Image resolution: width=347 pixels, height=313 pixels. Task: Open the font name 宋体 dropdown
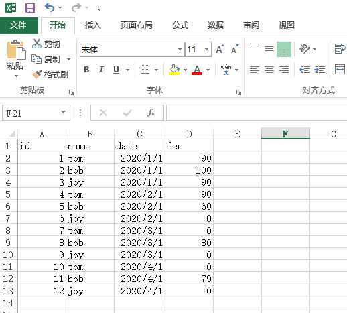(180, 50)
